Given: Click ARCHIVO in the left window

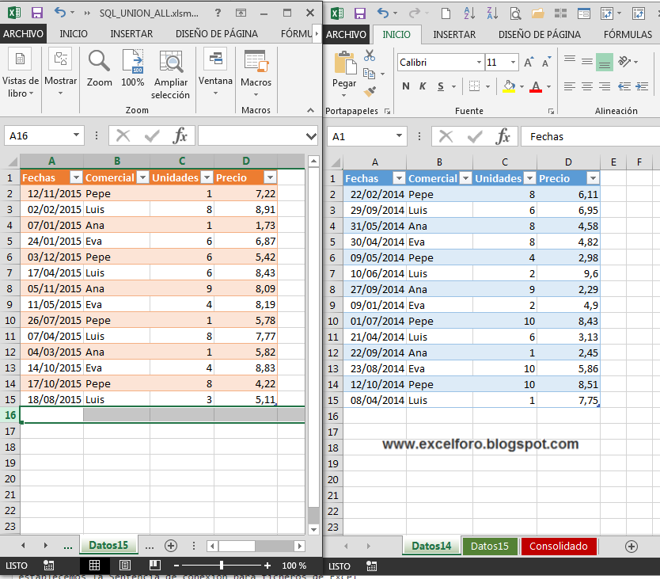Looking at the screenshot, I should coord(23,34).
